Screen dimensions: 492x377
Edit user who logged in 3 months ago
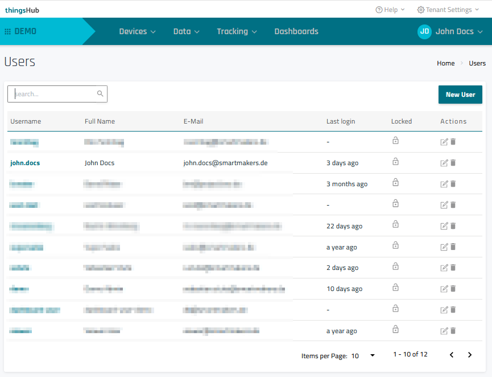point(444,184)
